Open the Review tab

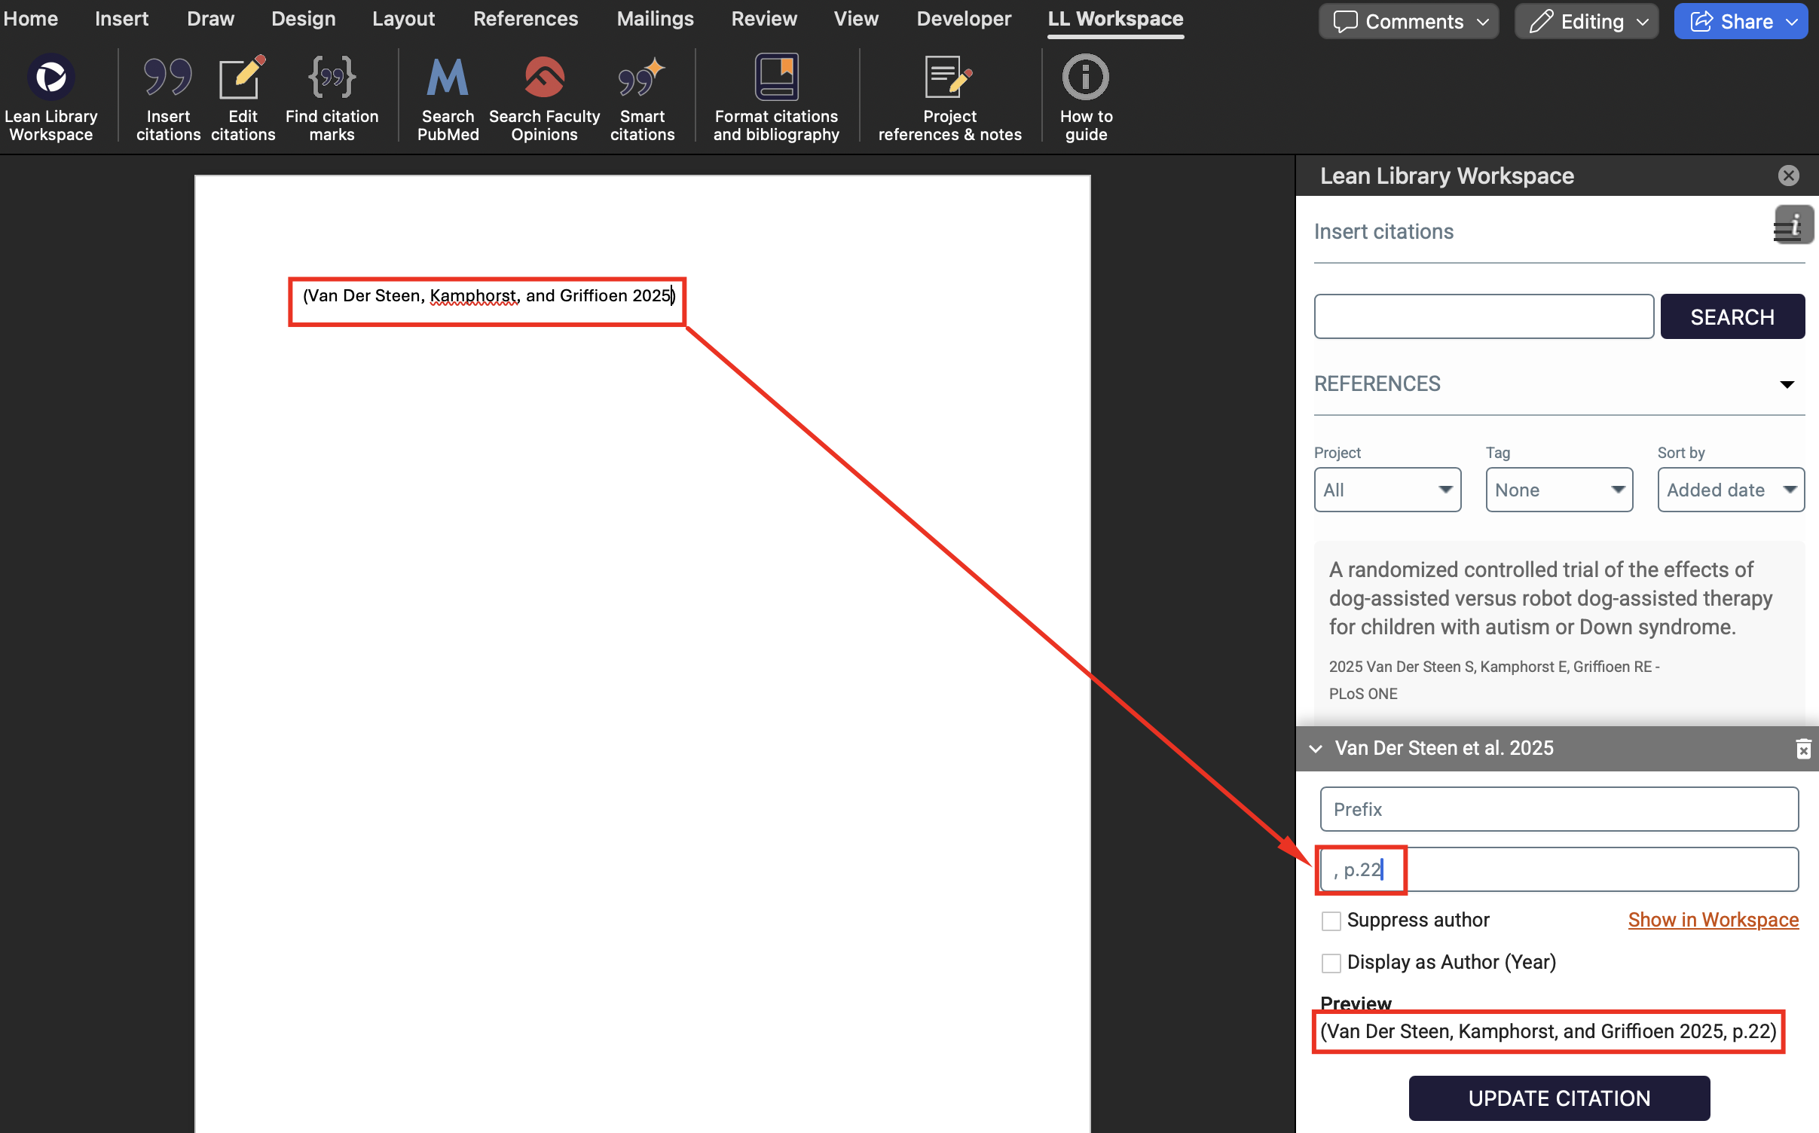pos(764,18)
